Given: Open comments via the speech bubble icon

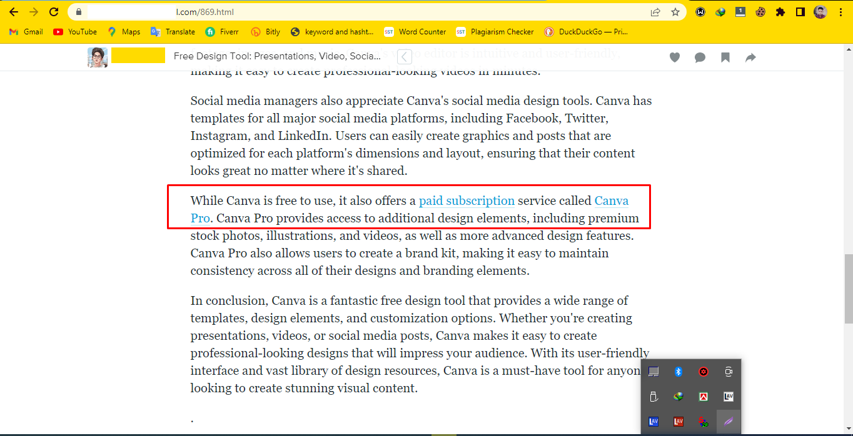Looking at the screenshot, I should (x=700, y=57).
